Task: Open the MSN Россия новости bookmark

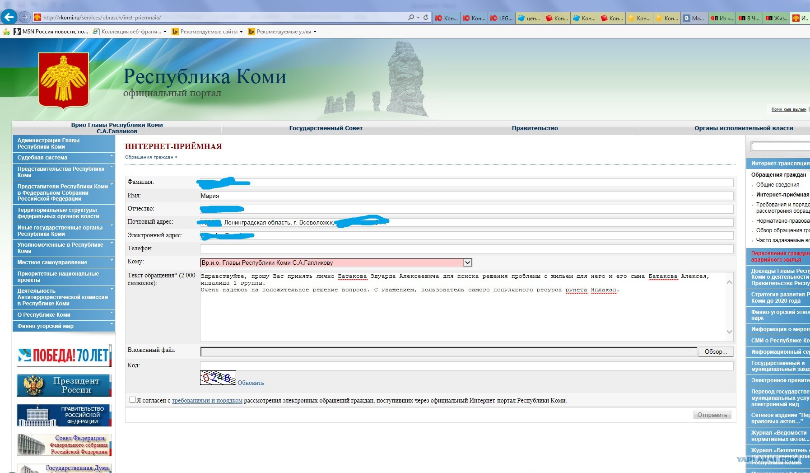Action: tap(51, 32)
